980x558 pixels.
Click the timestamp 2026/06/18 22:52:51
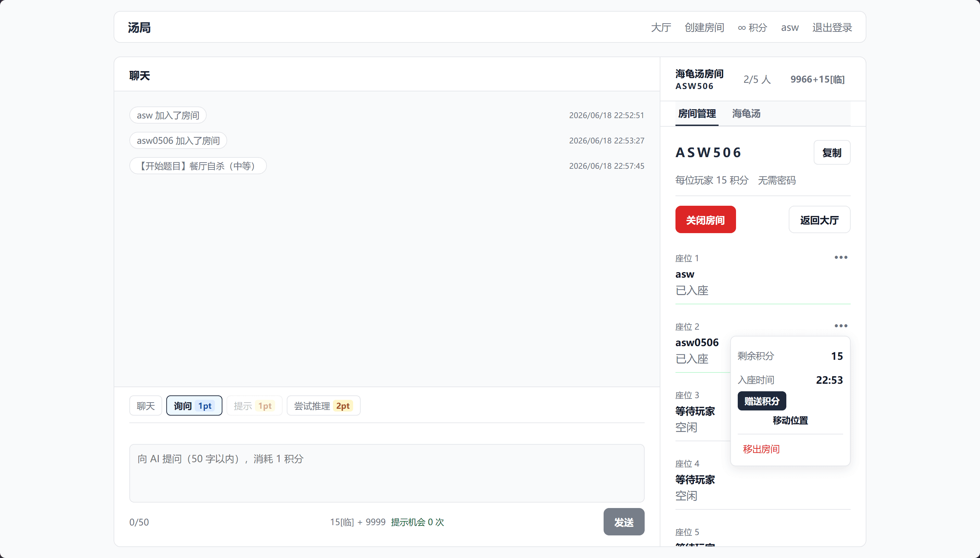[x=606, y=115]
